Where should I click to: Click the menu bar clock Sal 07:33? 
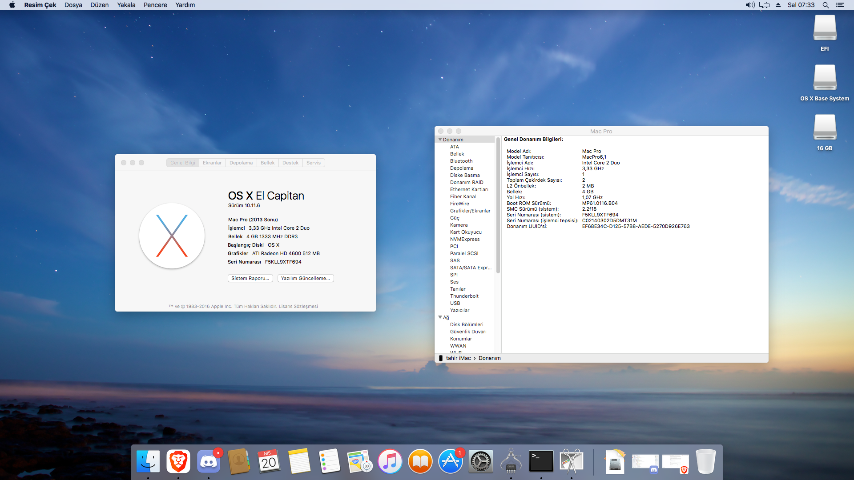coord(801,5)
